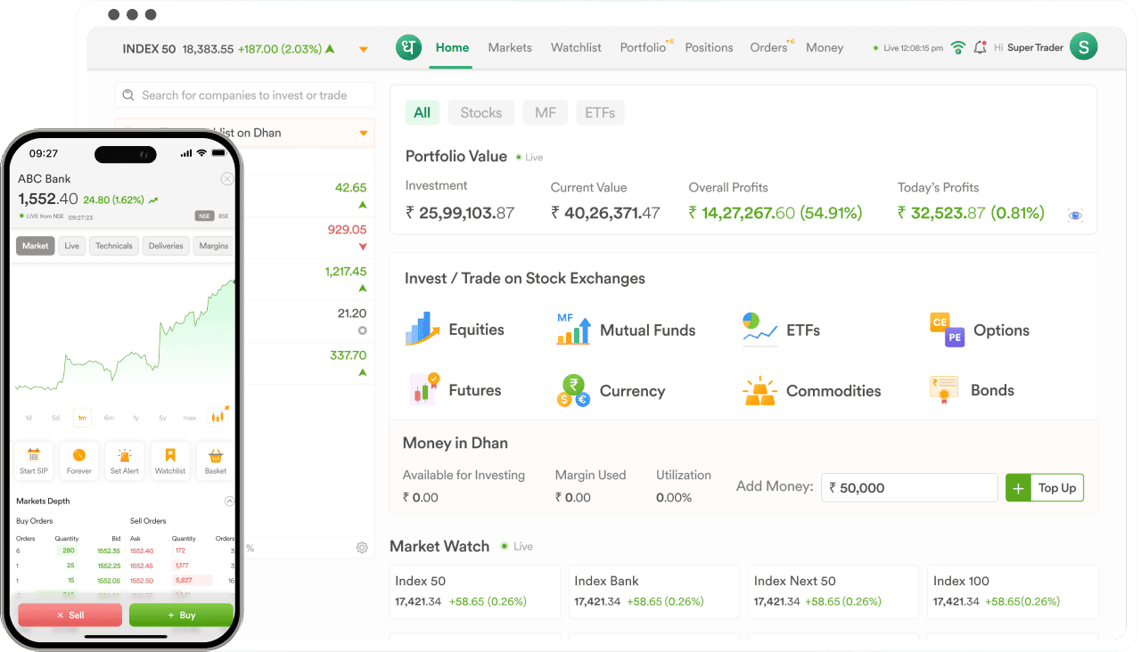Viewport: 1141px width, 652px height.
Task: Open the Orders tab
Action: pos(769,48)
